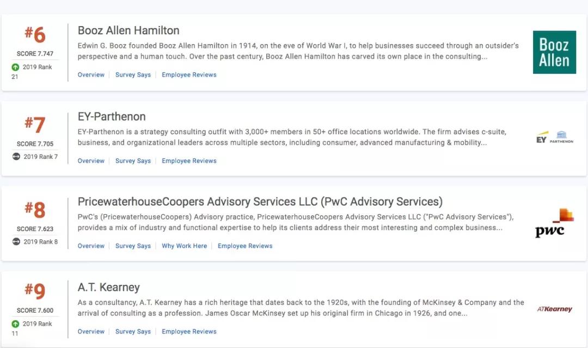Image resolution: width=588 pixels, height=348 pixels.
Task: Click the Booz Allen logo
Action: (x=554, y=52)
